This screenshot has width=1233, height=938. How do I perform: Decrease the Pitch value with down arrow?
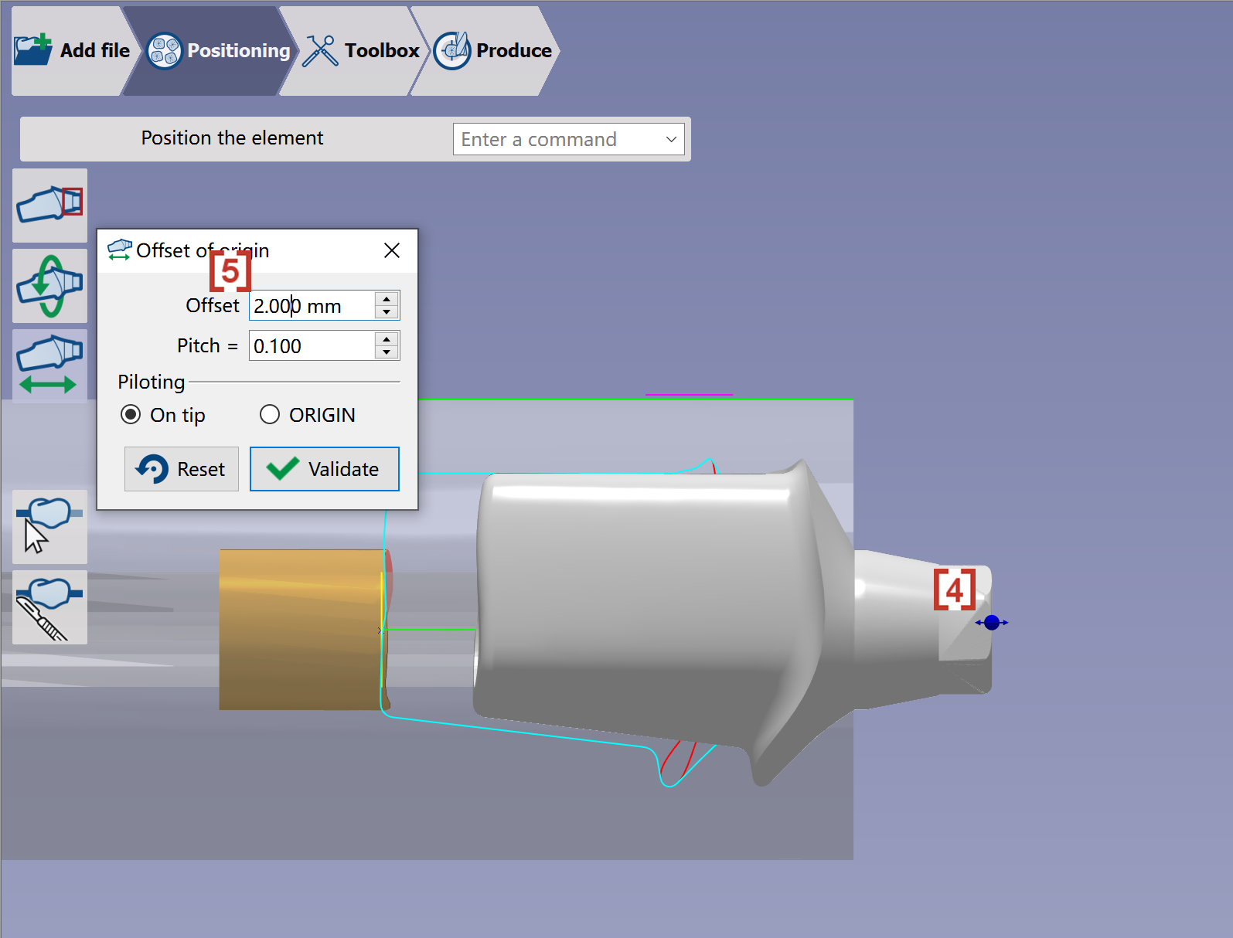[x=387, y=352]
